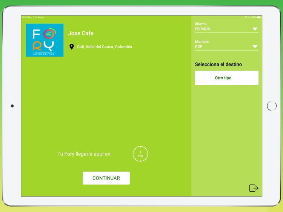
Task: Tap the 12:22 PM time in status bar
Action: click(x=27, y=17)
